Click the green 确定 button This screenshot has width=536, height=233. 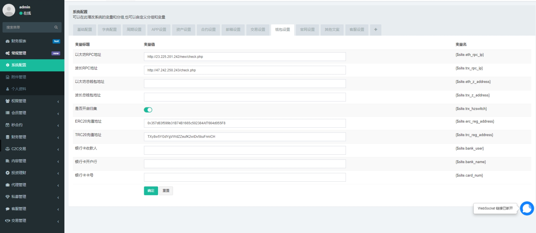click(x=151, y=191)
